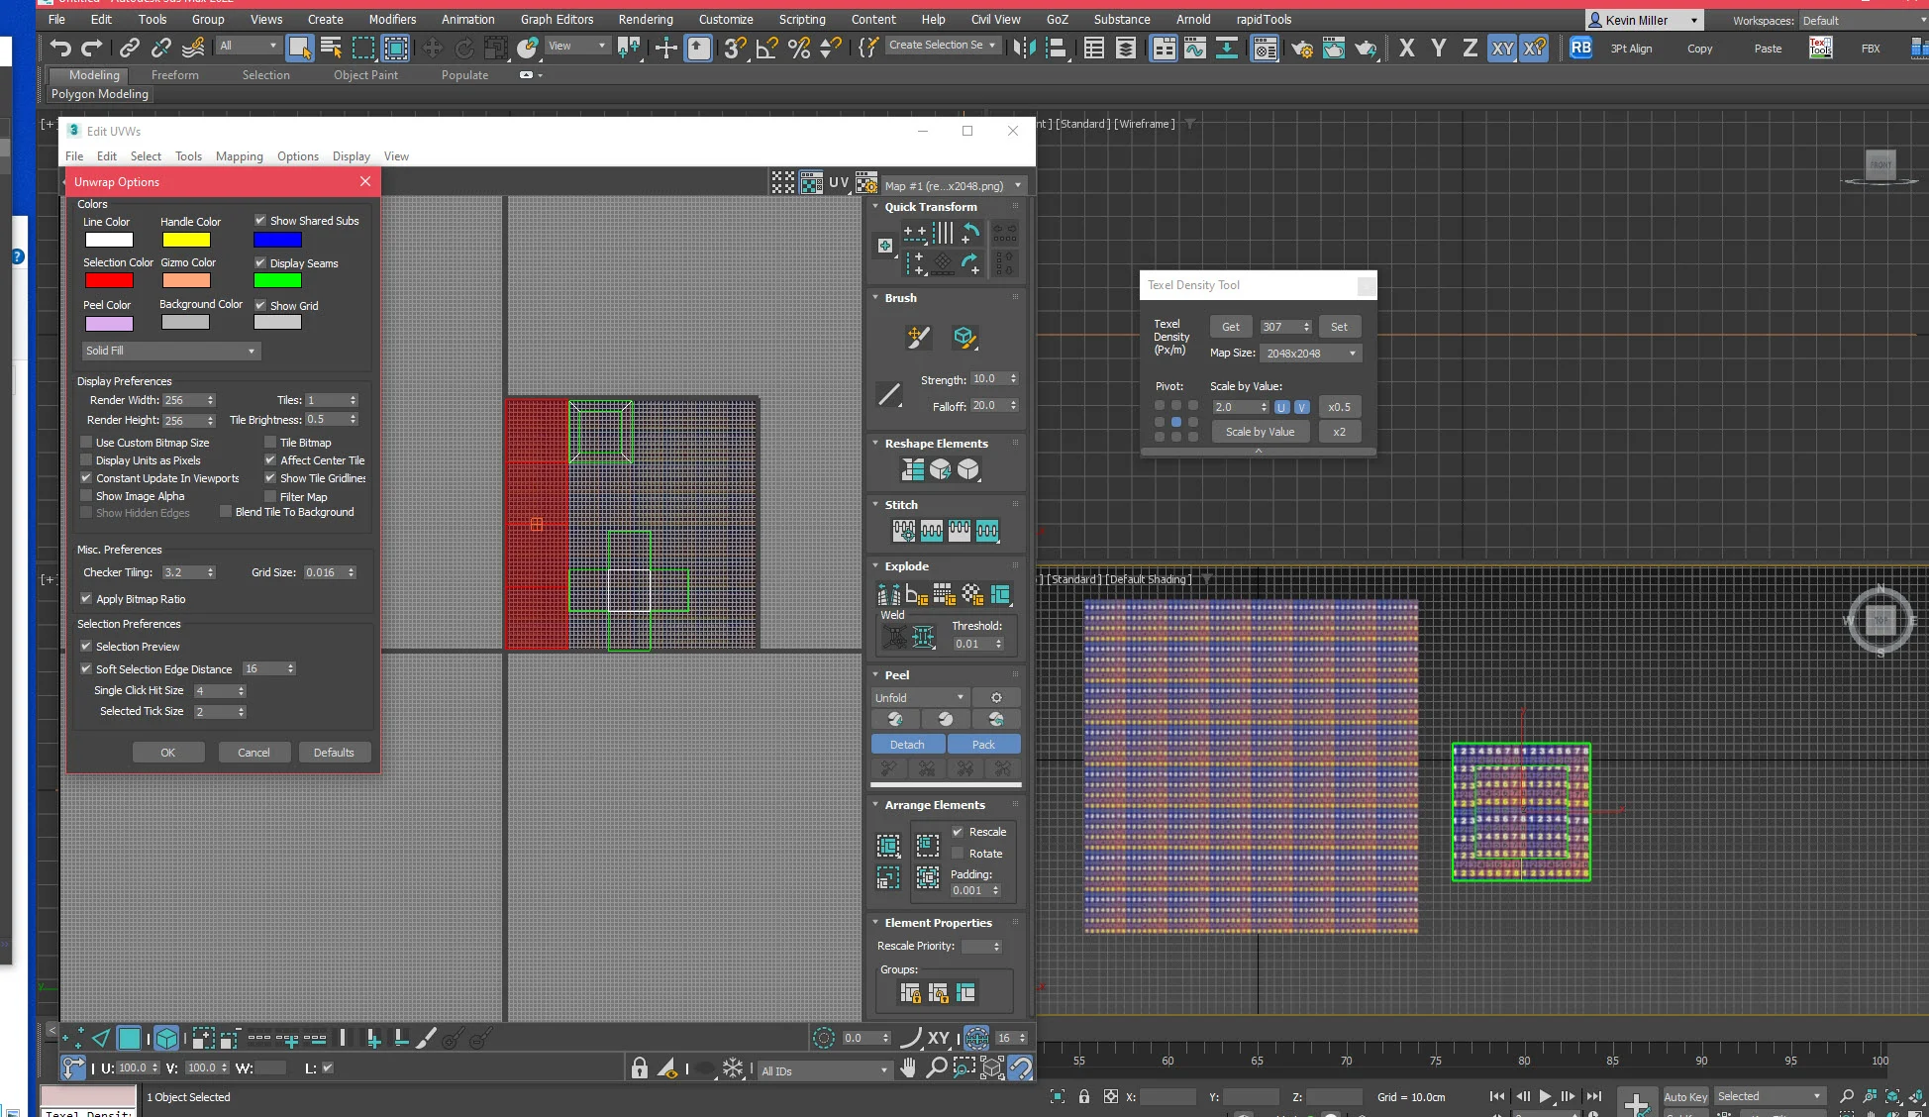Viewport: 1929px width, 1117px height.
Task: Click the Redo arrow in main toolbar
Action: [x=92, y=48]
